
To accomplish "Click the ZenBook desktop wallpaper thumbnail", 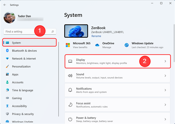I will click(x=76, y=31).
